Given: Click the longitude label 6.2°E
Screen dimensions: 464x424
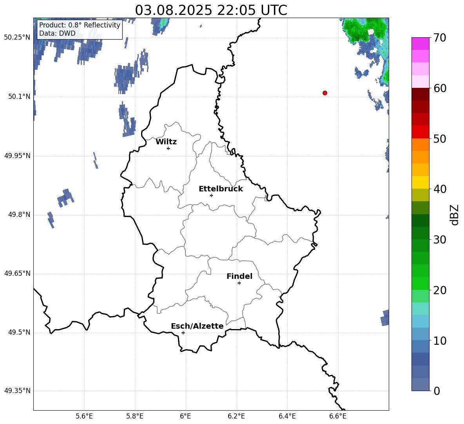Looking at the screenshot, I should coord(236,416).
